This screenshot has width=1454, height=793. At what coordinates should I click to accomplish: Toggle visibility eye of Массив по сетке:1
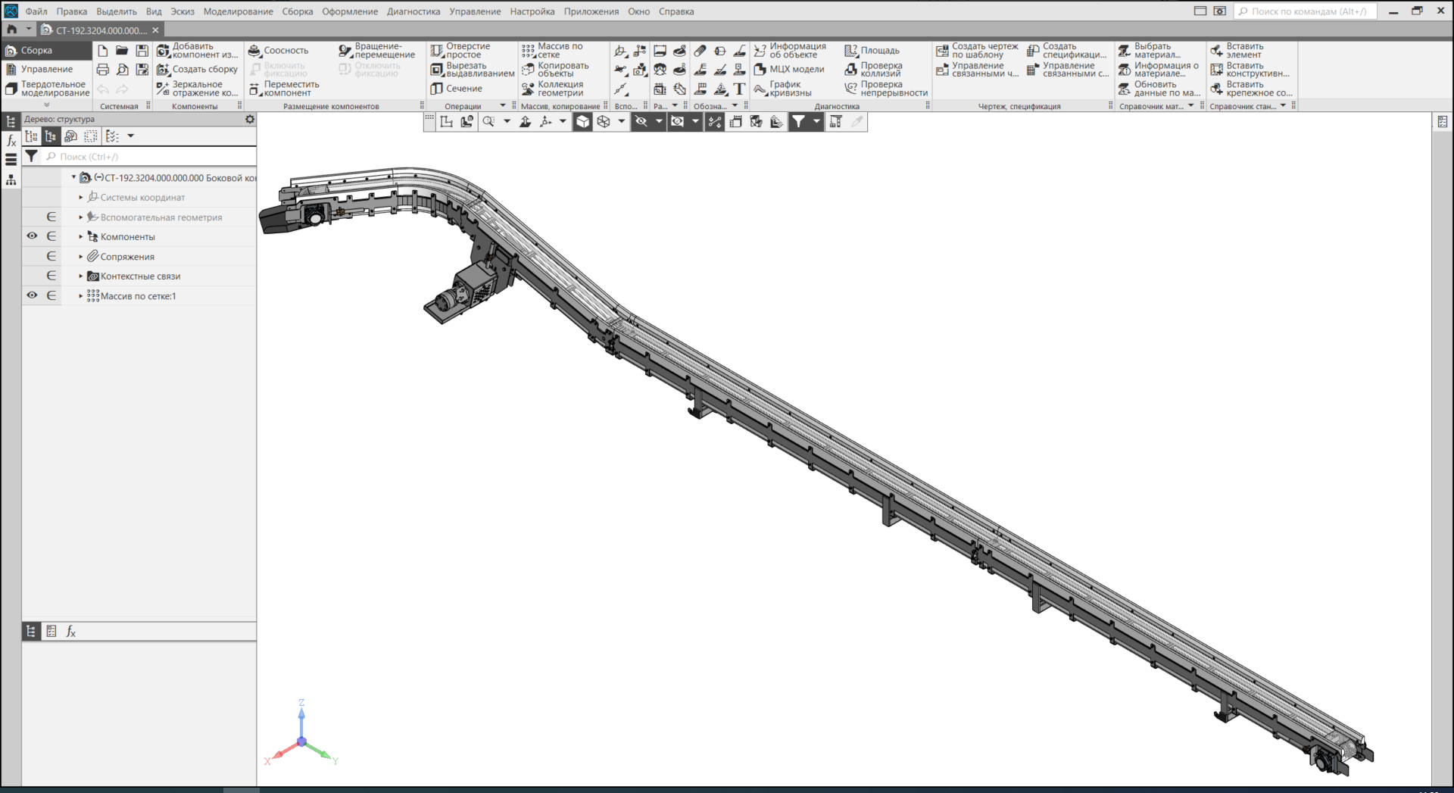[x=32, y=295]
